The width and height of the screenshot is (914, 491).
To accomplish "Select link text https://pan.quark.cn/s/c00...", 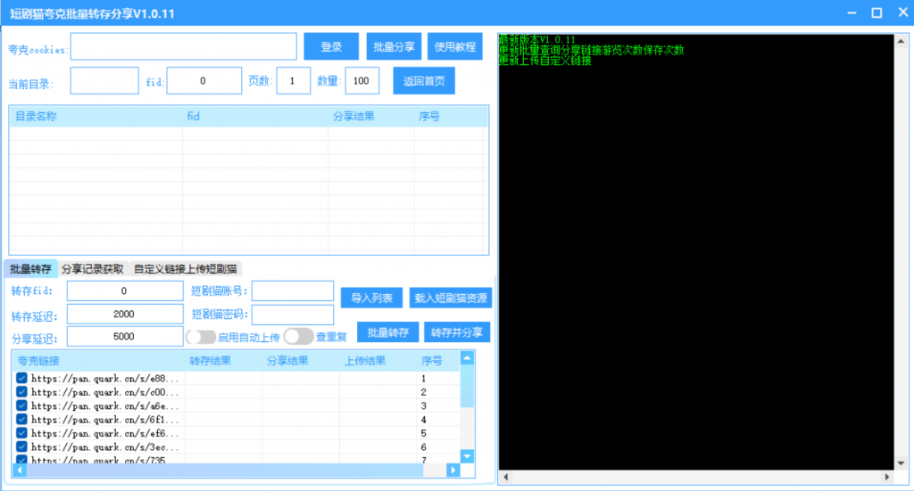I will (105, 392).
